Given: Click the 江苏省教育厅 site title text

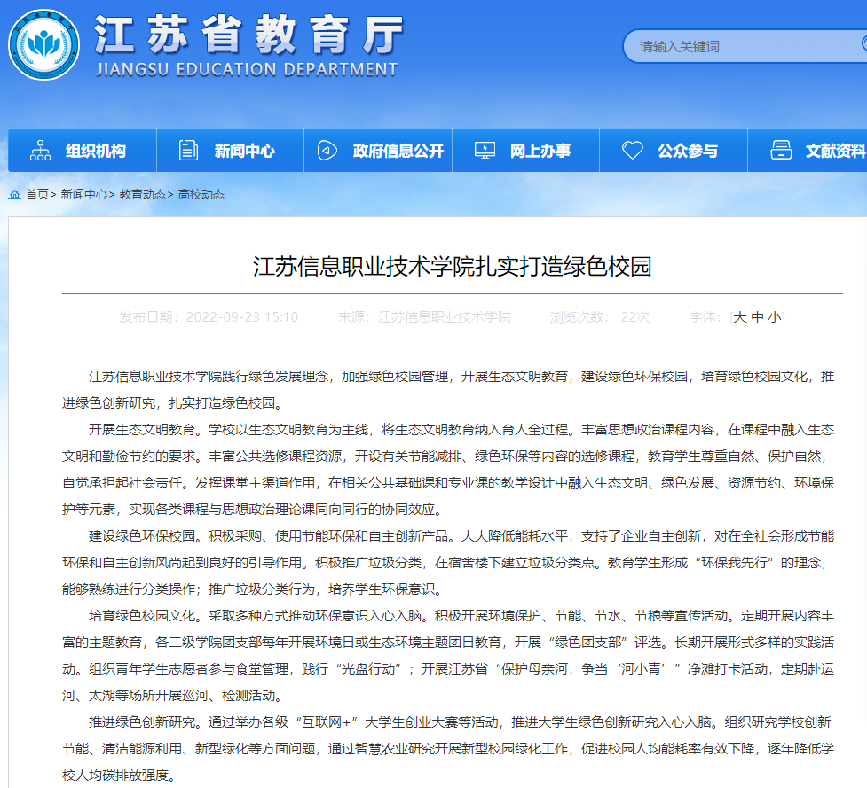Looking at the screenshot, I should click(x=248, y=35).
